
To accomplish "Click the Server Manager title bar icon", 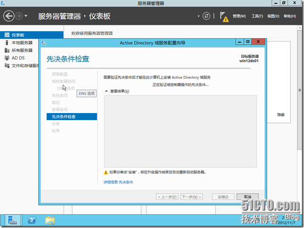I will 3,3.
